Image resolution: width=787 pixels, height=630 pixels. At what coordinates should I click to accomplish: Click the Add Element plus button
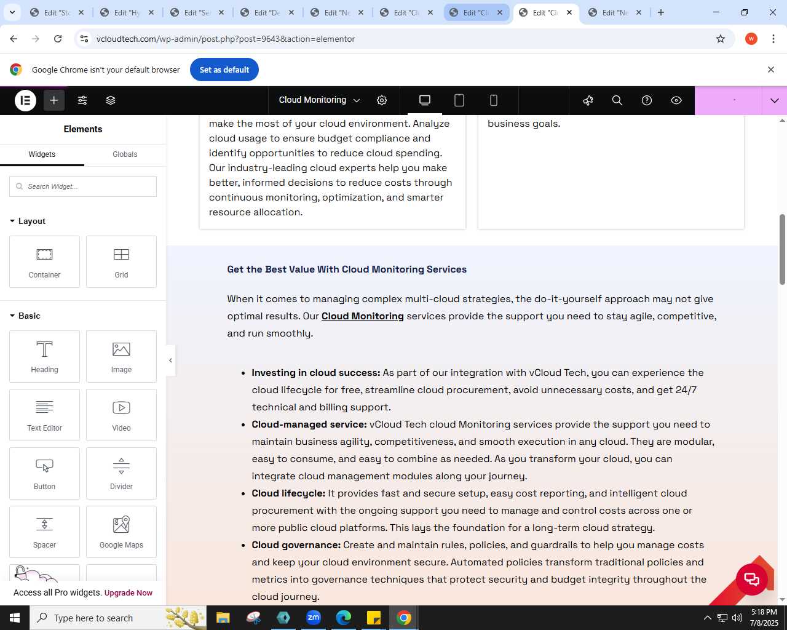point(54,100)
